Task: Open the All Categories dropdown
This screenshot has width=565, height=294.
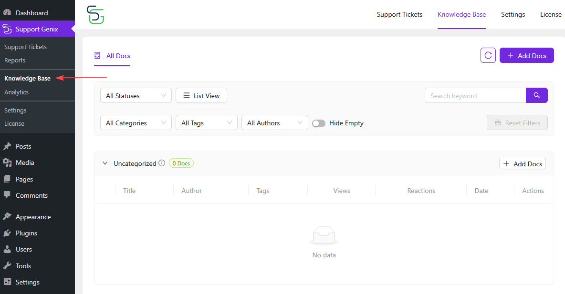Action: (136, 123)
